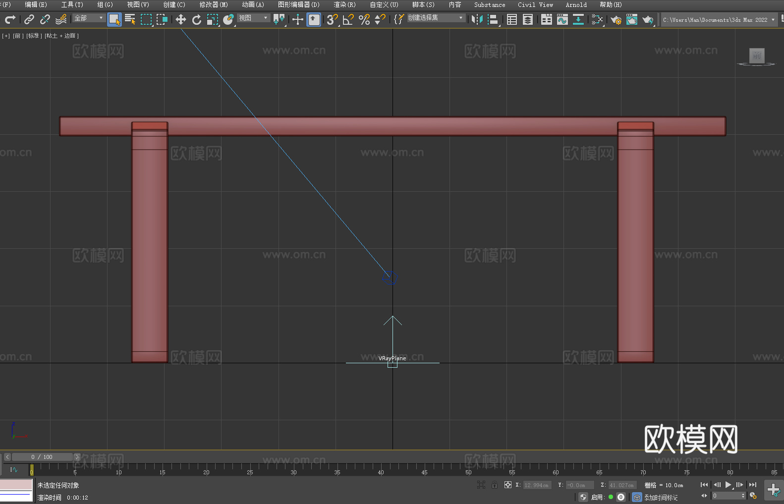
Task: Activate the Select and Link tool
Action: pos(29,19)
